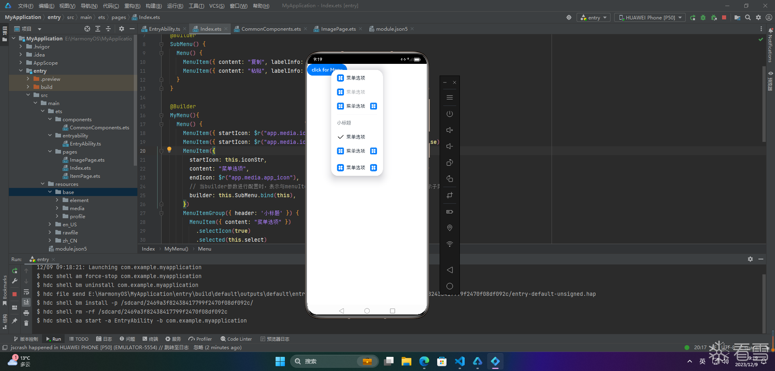The image size is (775, 371).
Task: Switch to the EntryAbility.ts tab
Action: click(x=164, y=29)
